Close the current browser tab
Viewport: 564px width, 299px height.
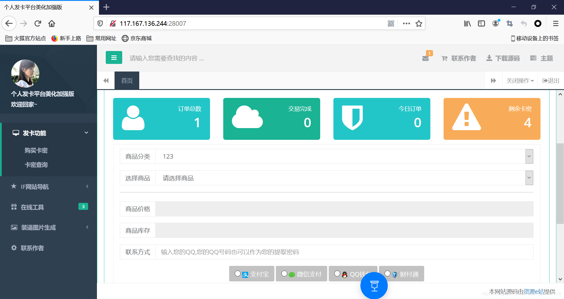click(91, 8)
